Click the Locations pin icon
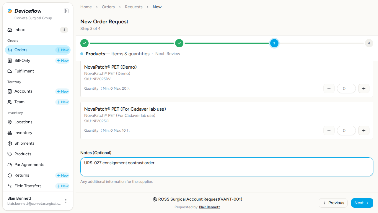The height and width of the screenshot is (213, 378). click(x=10, y=122)
